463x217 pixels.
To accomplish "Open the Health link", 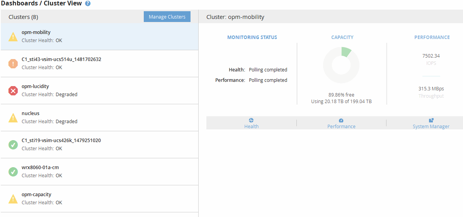I will click(251, 127).
